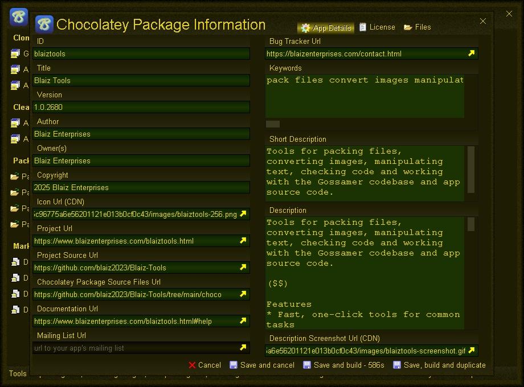The image size is (524, 387).
Task: Click the ID field containing blaiztools
Action: coord(141,53)
